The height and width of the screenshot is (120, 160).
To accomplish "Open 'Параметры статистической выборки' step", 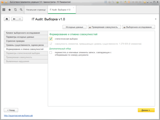I will (x=26, y=53).
